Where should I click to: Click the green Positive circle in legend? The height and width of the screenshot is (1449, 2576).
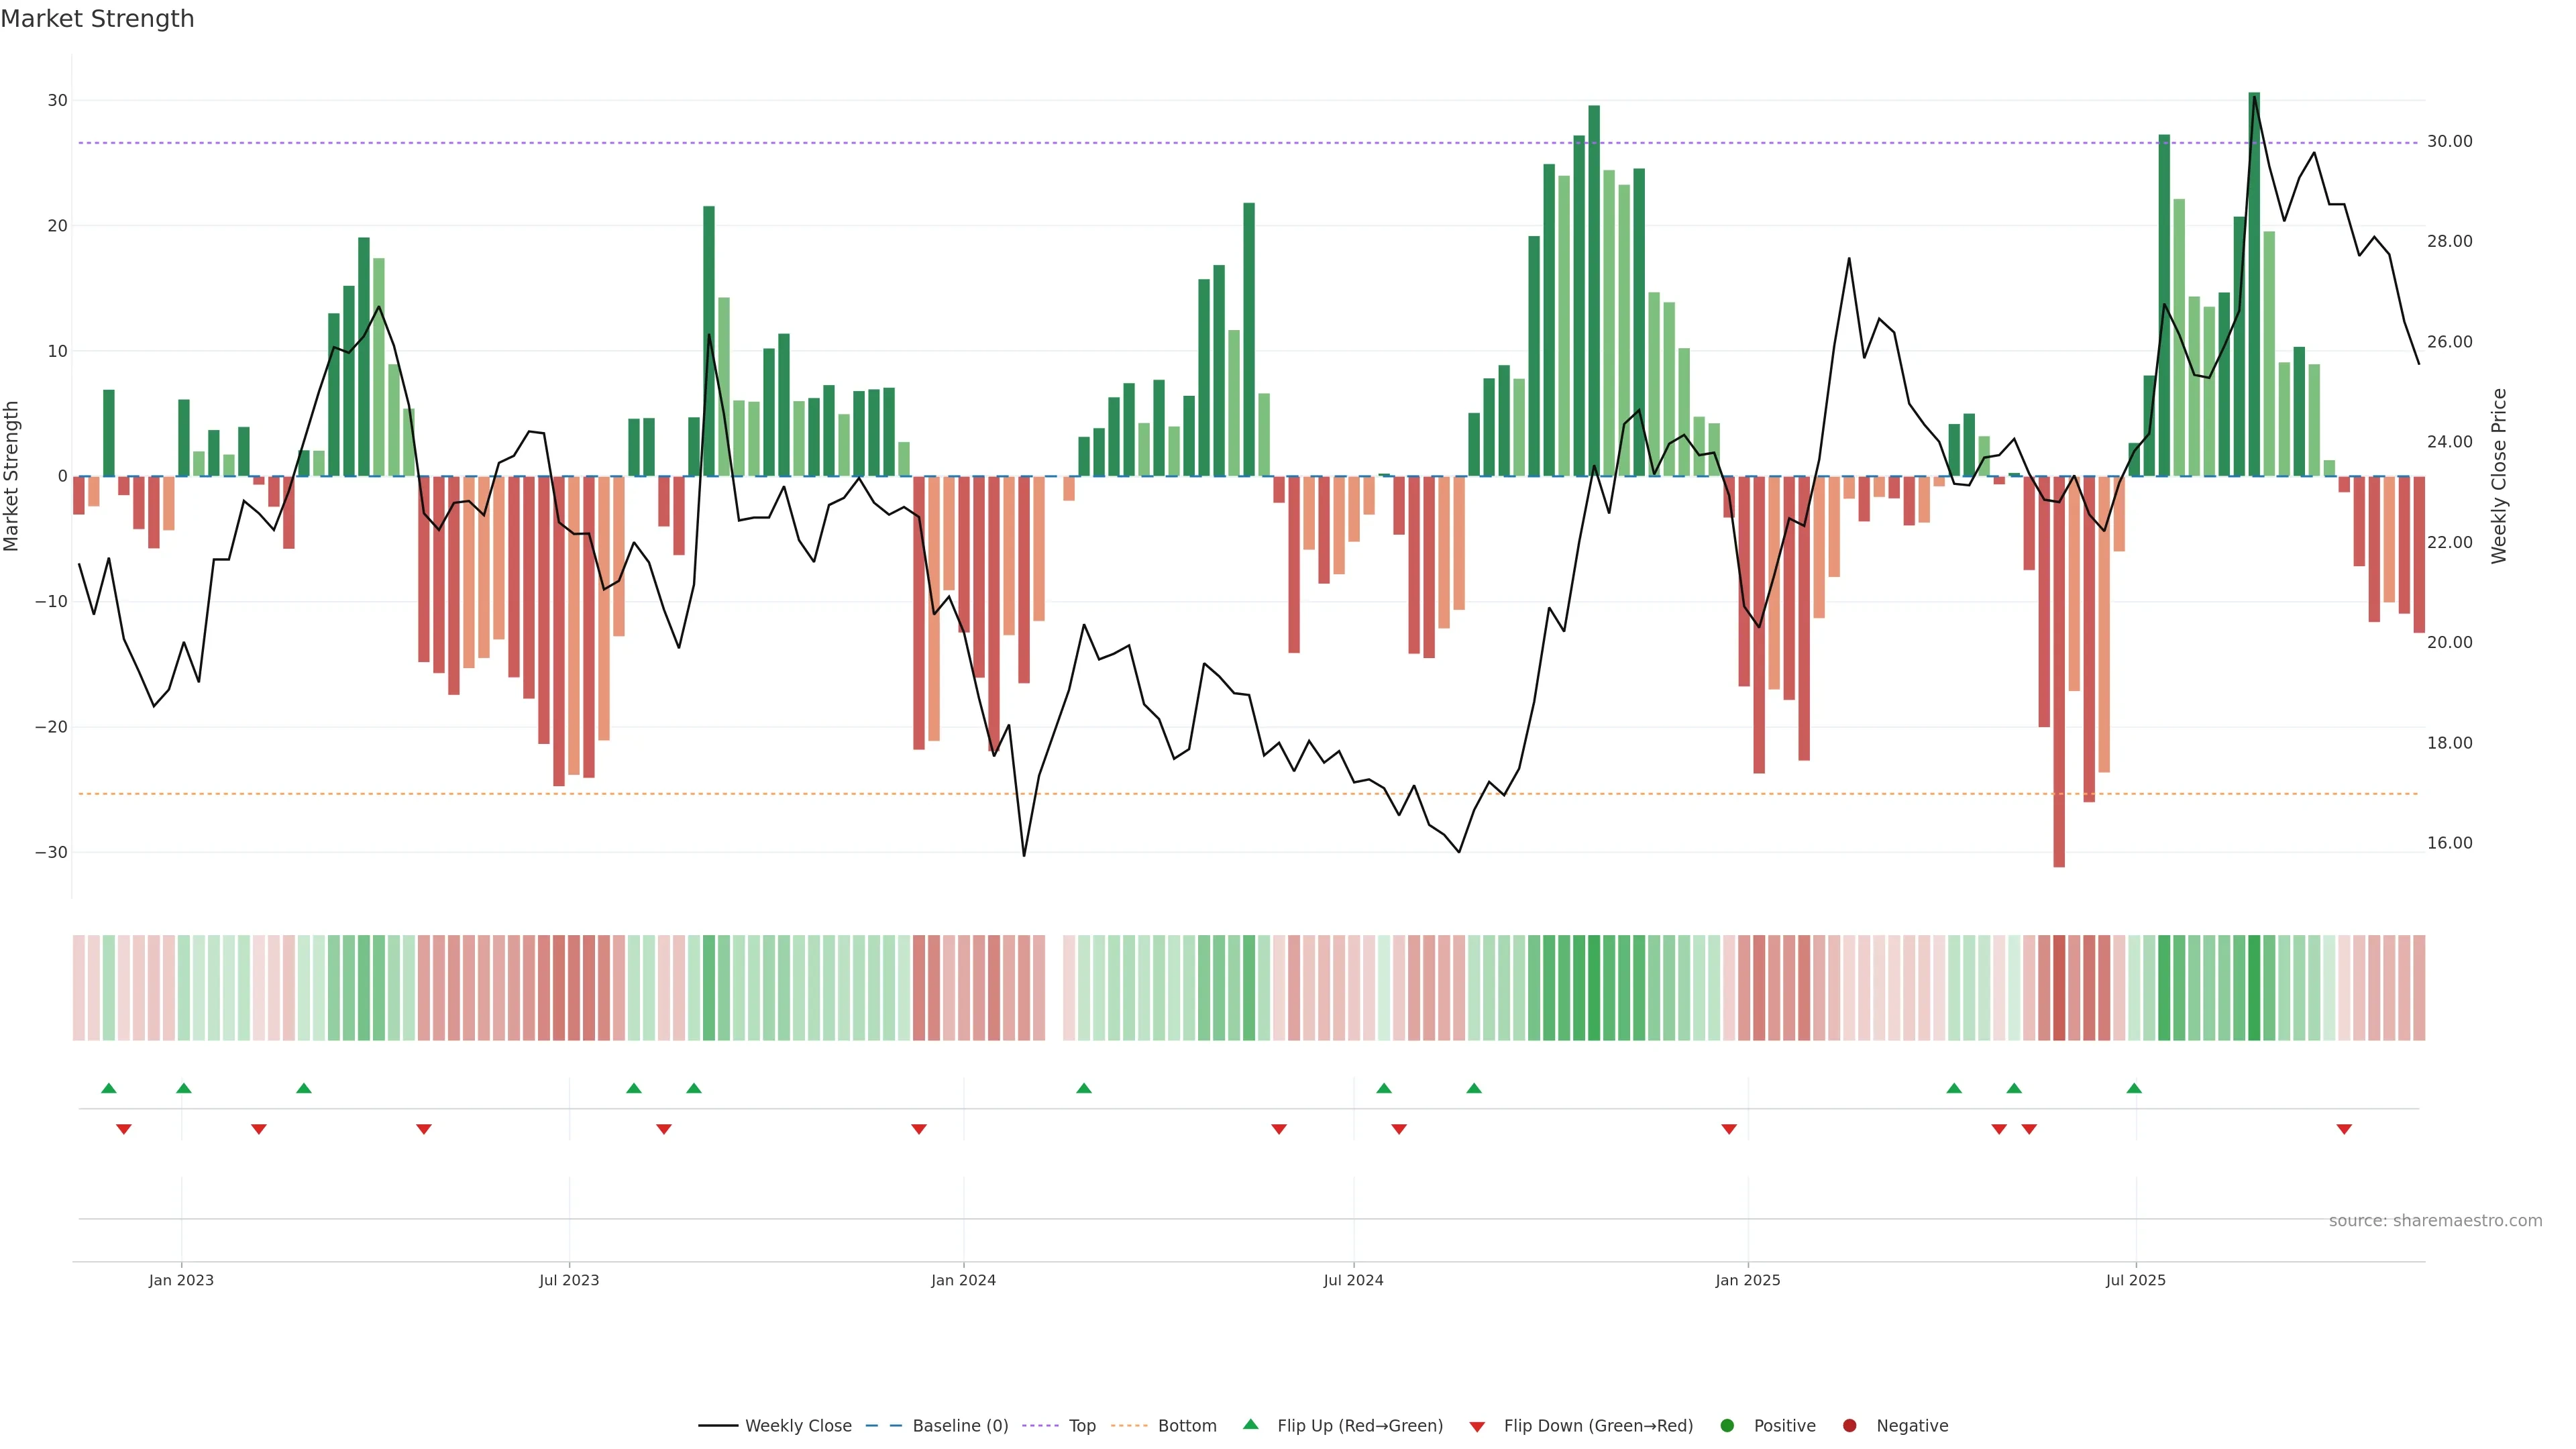[1727, 1425]
